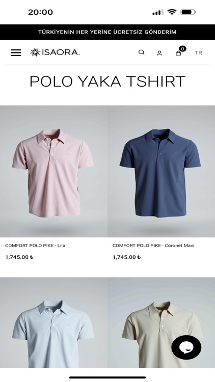Tap the Wi-Fi status icon
The height and width of the screenshot is (382, 215).
pos(172,12)
